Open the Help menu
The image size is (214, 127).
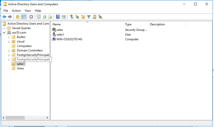[38, 11]
